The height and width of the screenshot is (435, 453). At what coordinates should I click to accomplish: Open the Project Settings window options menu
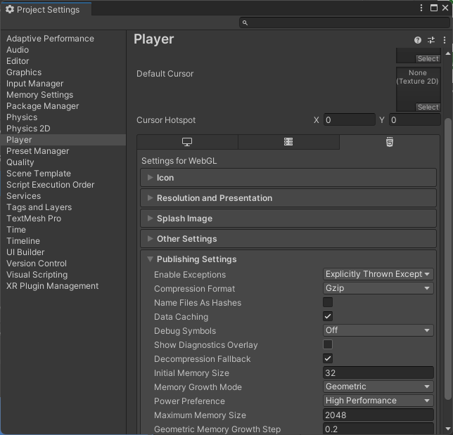[x=421, y=8]
